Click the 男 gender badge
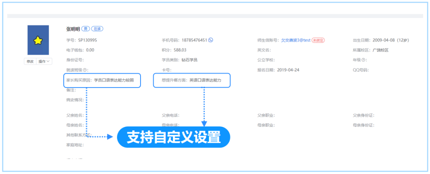Viewport: 430px width, 174px height. coord(86,29)
